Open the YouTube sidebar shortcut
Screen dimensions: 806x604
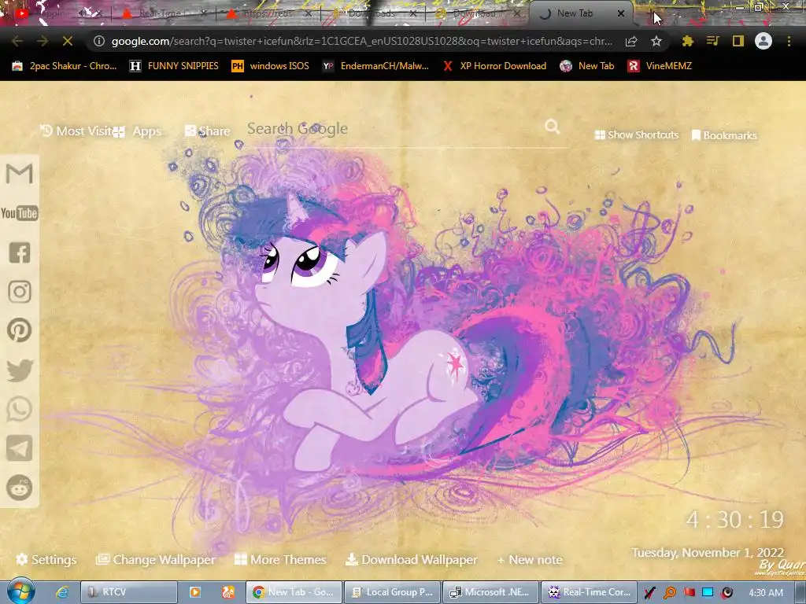tap(19, 212)
